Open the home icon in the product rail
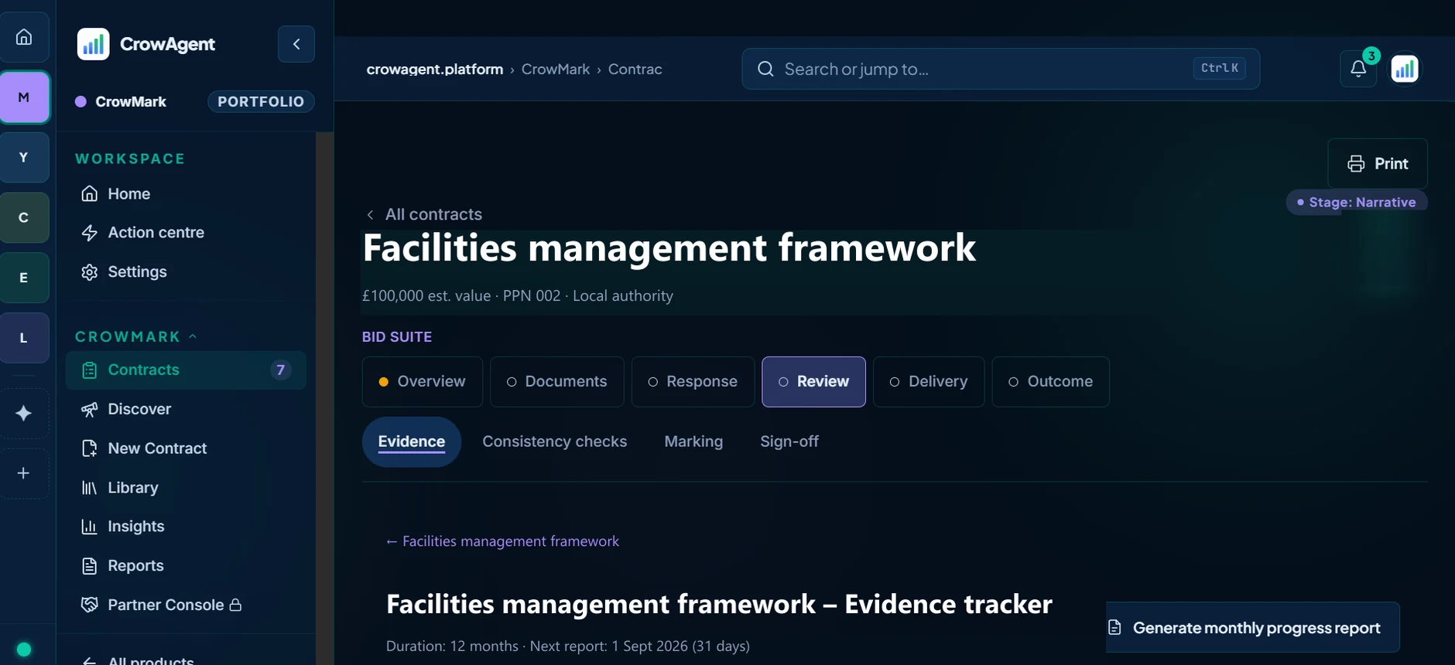 [24, 37]
